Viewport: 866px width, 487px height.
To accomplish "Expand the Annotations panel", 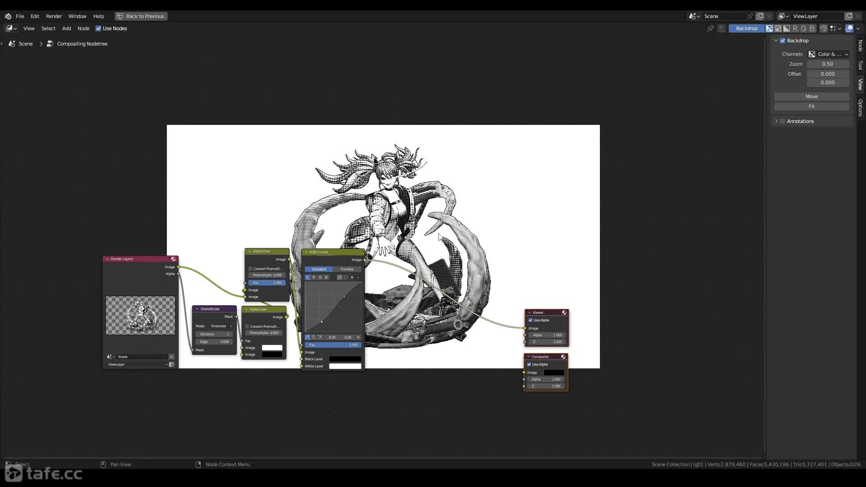I will point(776,121).
